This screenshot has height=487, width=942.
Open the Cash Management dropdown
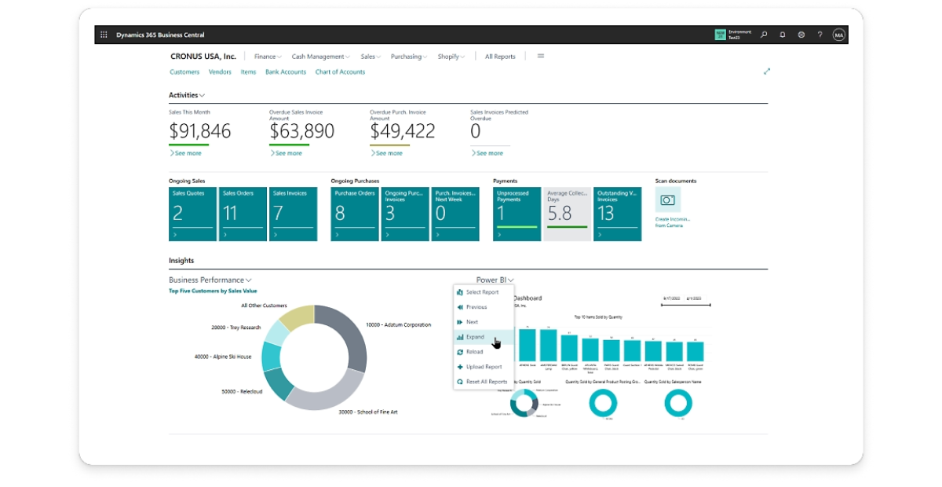(x=321, y=57)
